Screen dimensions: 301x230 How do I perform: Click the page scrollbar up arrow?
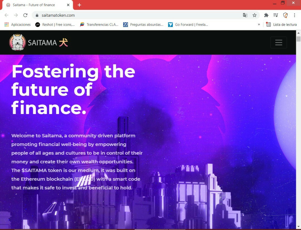click(x=298, y=33)
